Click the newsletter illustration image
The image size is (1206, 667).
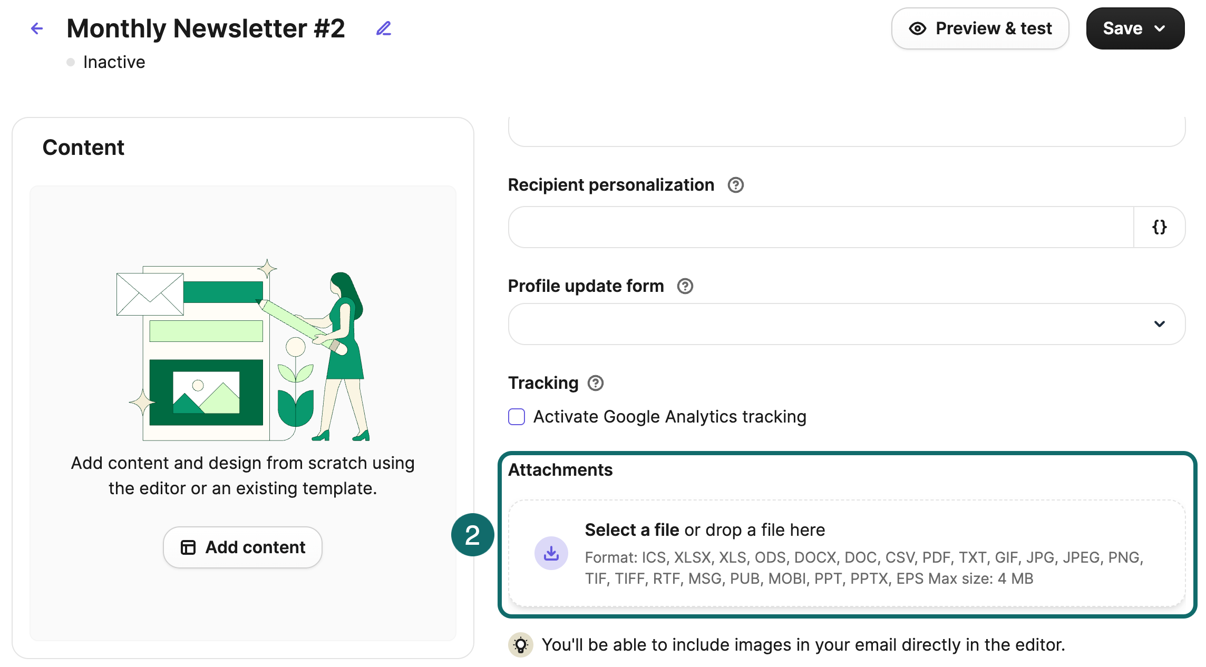coord(243,350)
